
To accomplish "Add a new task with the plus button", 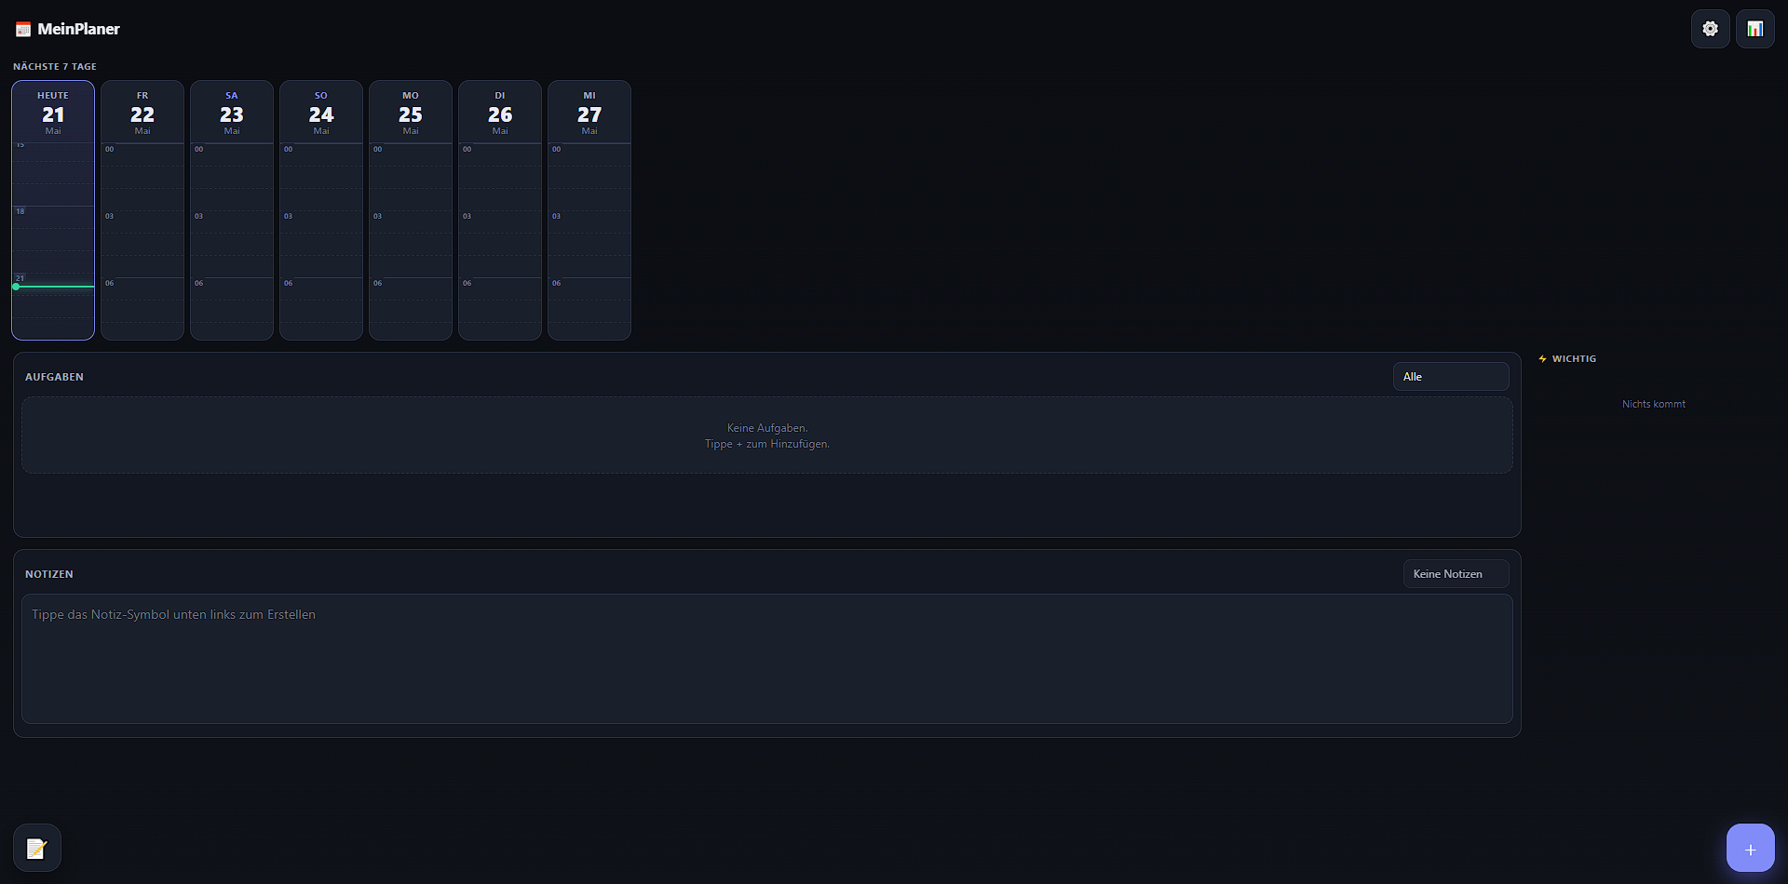I will [1750, 848].
